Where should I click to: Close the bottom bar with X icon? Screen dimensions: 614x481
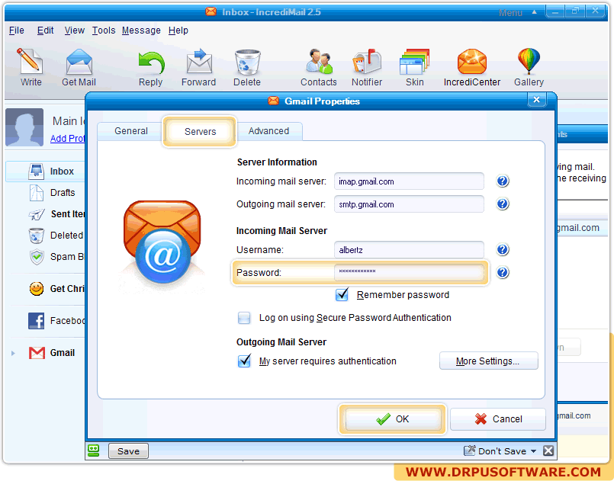click(548, 451)
